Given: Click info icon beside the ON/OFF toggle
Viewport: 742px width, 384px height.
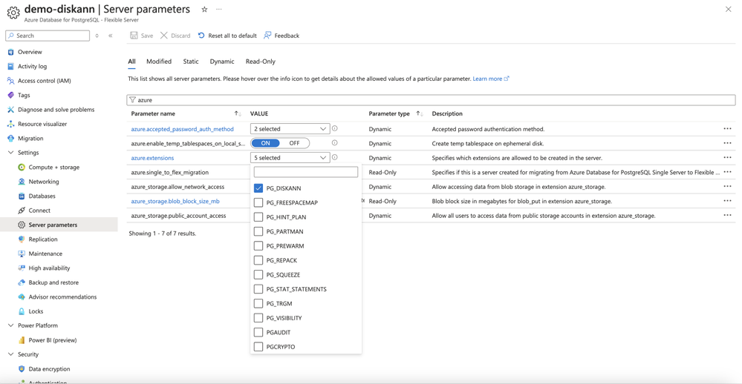Looking at the screenshot, I should (x=334, y=142).
